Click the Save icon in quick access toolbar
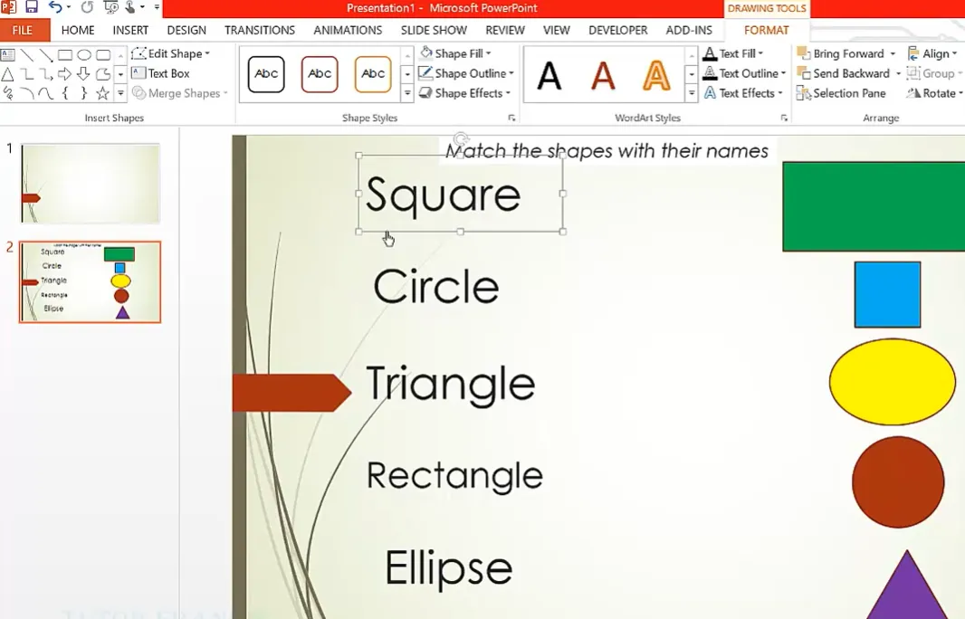The image size is (965, 619). point(32,8)
